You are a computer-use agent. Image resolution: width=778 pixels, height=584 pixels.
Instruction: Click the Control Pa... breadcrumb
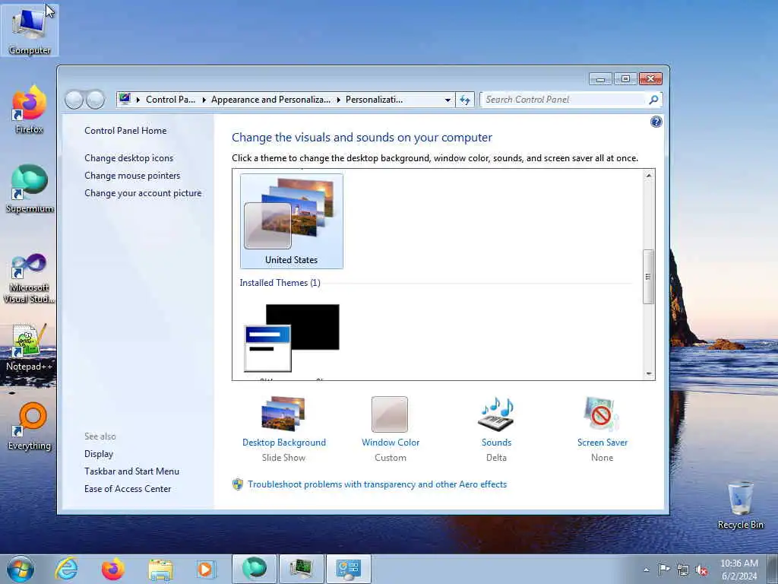coord(170,100)
